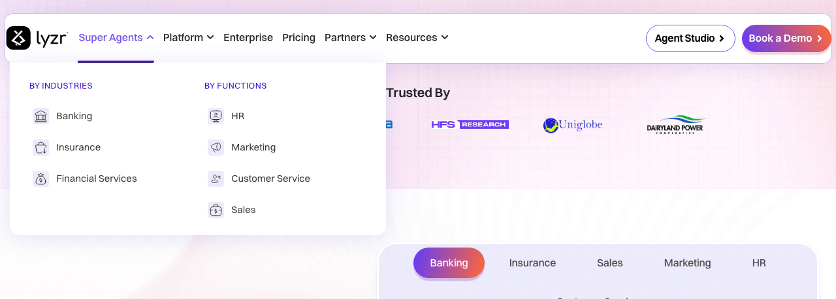Click the Uniglobe logo
Image resolution: width=836 pixels, height=299 pixels.
tap(573, 125)
